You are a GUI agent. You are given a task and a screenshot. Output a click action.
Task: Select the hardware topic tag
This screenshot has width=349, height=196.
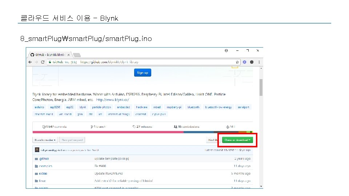[x=142, y=107]
